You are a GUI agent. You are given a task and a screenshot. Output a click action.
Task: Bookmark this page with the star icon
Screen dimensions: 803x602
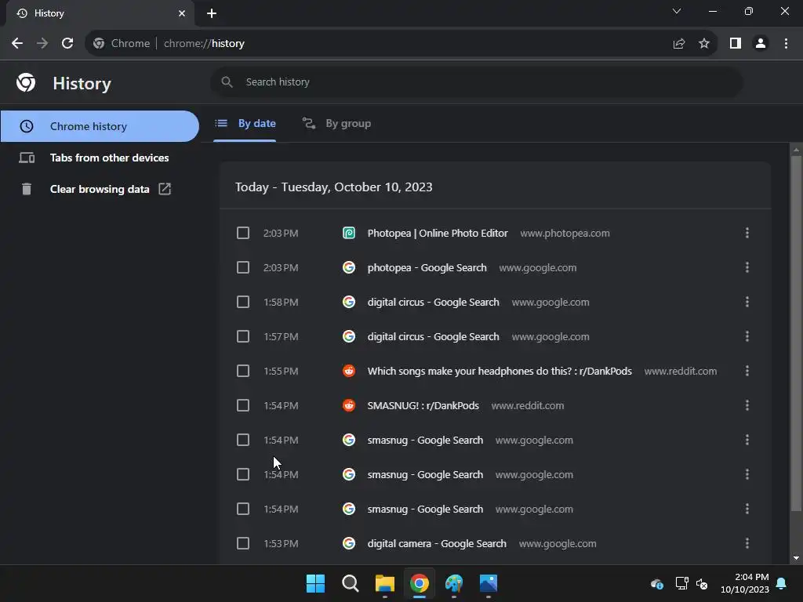pos(704,44)
